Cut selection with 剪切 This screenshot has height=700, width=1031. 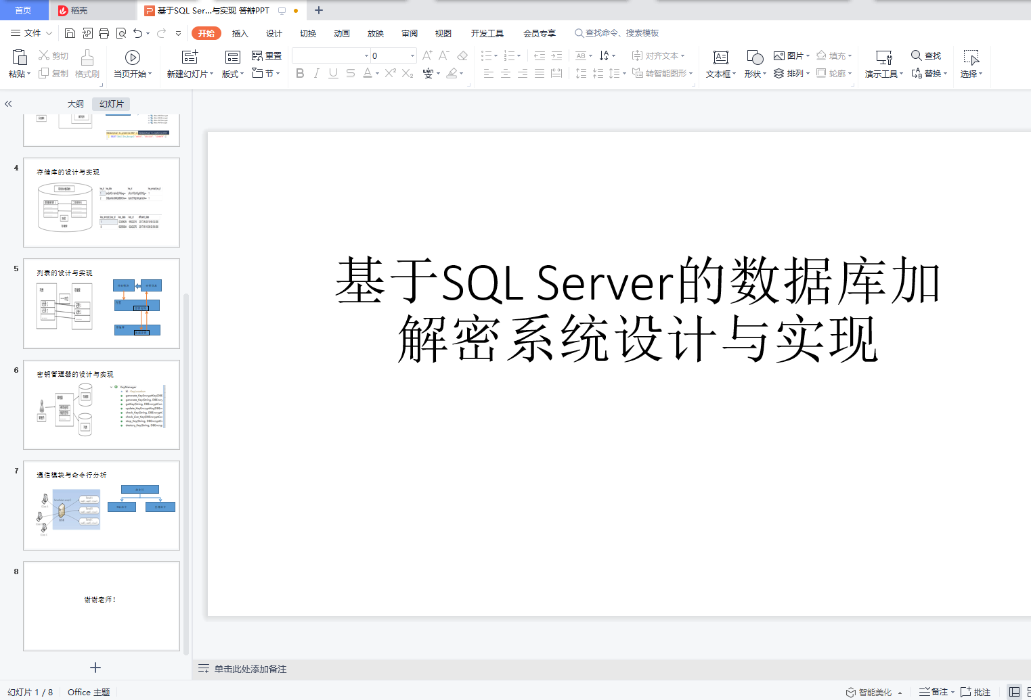click(x=53, y=55)
